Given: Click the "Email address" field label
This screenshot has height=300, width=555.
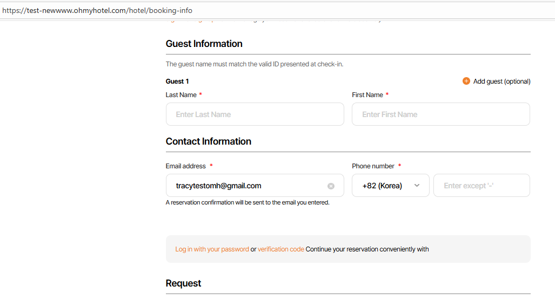Looking at the screenshot, I should click(x=186, y=166).
